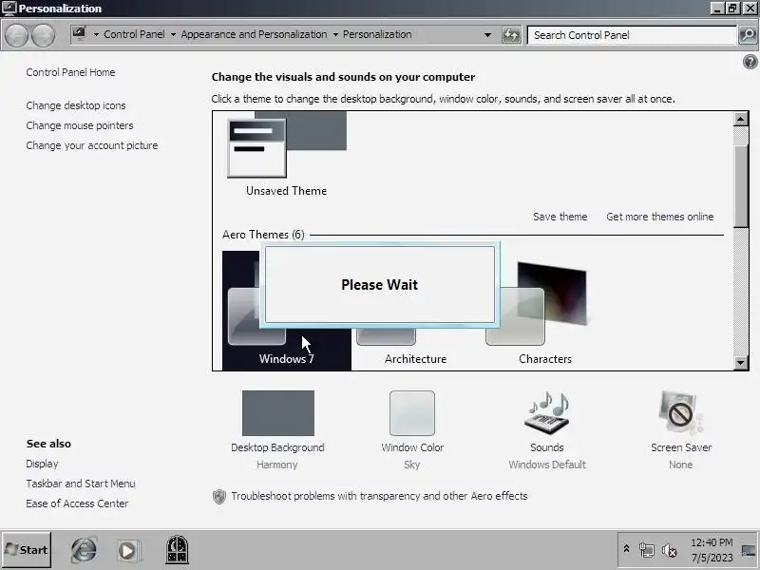Open Taskbar and Start Menu link
Viewport: 760px width, 570px height.
click(81, 484)
